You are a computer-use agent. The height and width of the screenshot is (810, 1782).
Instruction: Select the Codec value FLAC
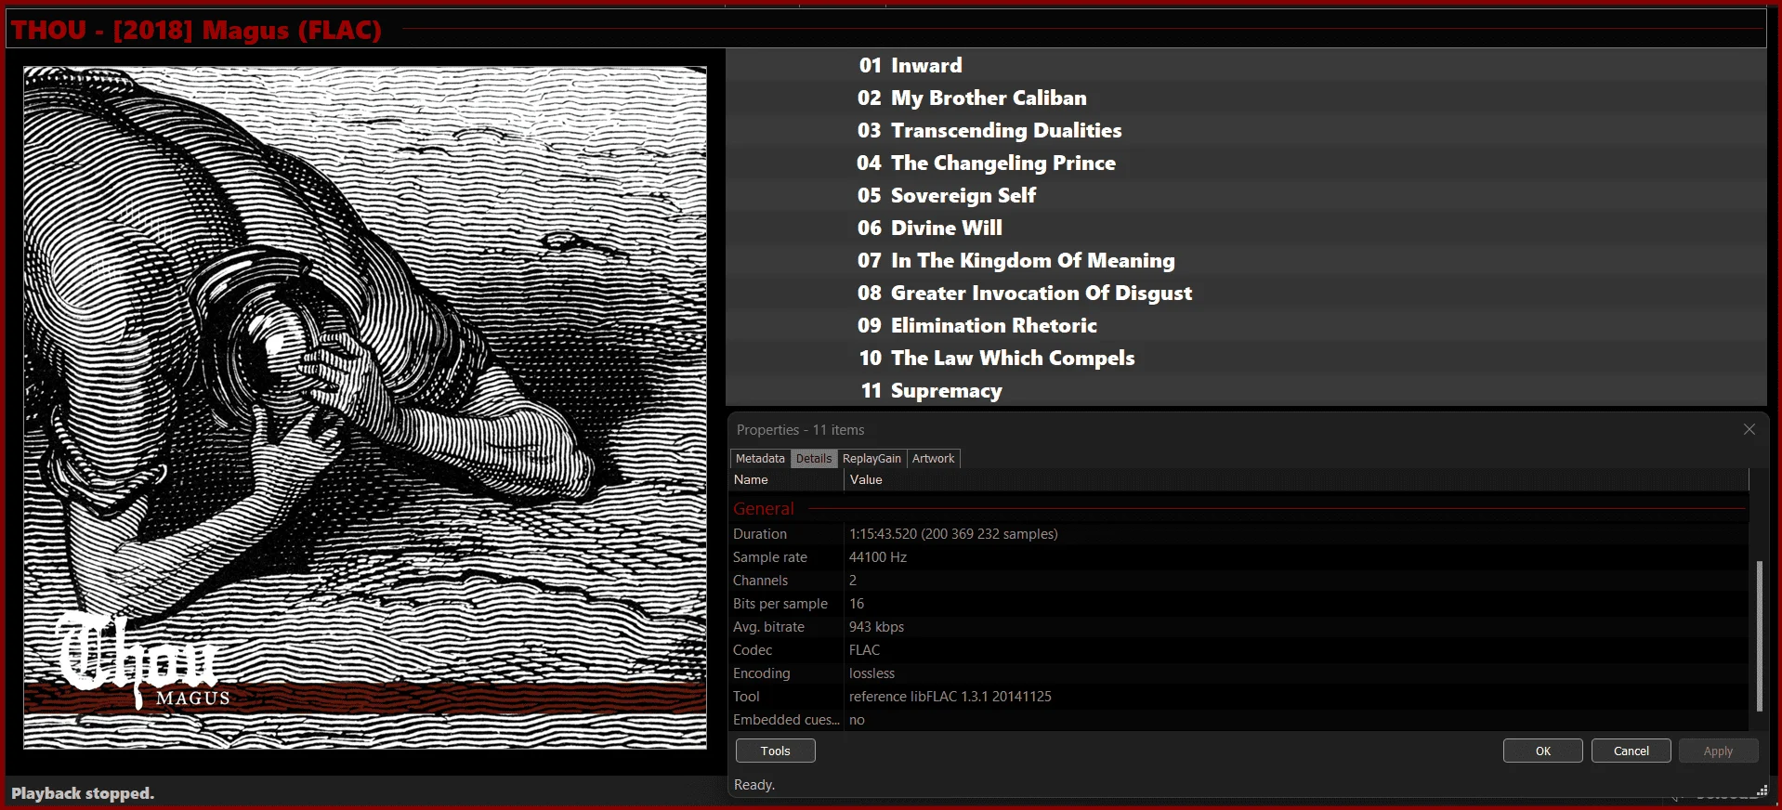pyautogui.click(x=864, y=650)
